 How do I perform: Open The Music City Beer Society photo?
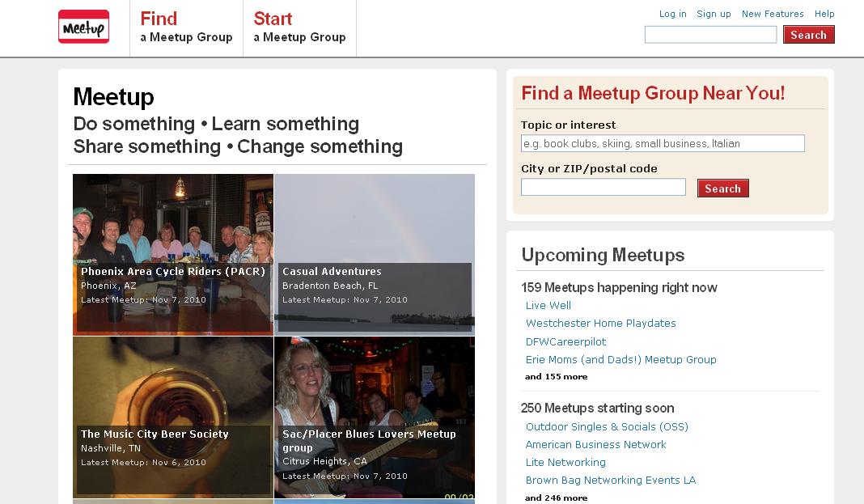[173, 417]
